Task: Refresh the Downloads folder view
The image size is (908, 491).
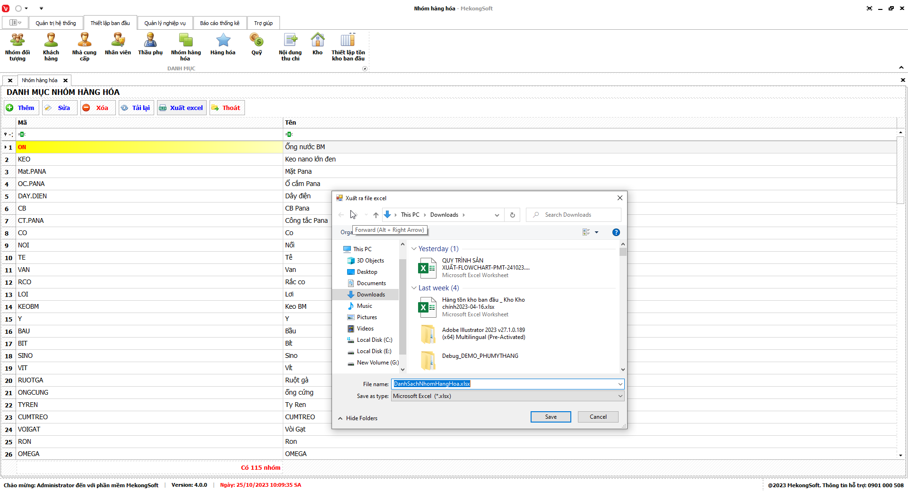Action: click(513, 215)
